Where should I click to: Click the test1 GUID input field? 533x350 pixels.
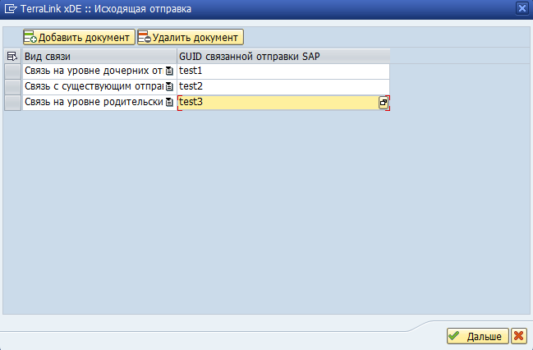pyautogui.click(x=283, y=71)
